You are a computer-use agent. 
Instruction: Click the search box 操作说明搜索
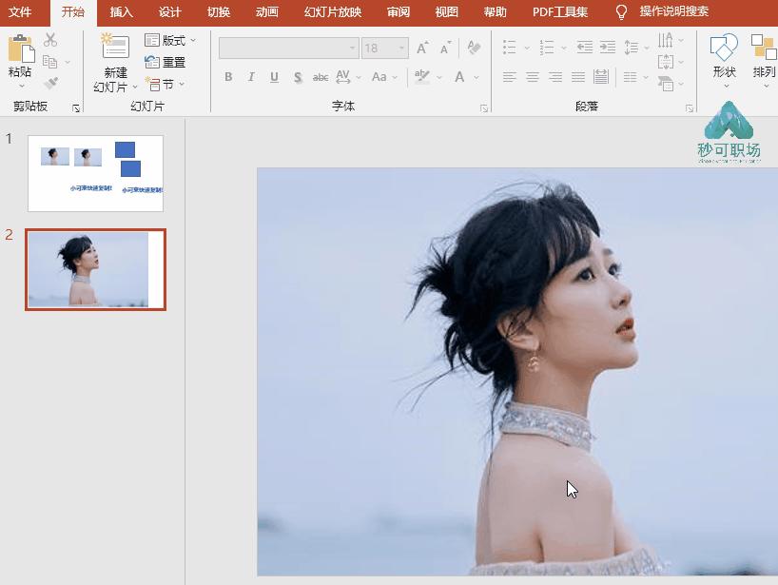coord(673,12)
